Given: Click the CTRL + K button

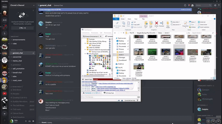Looking at the screenshot, I should pos(22,28).
